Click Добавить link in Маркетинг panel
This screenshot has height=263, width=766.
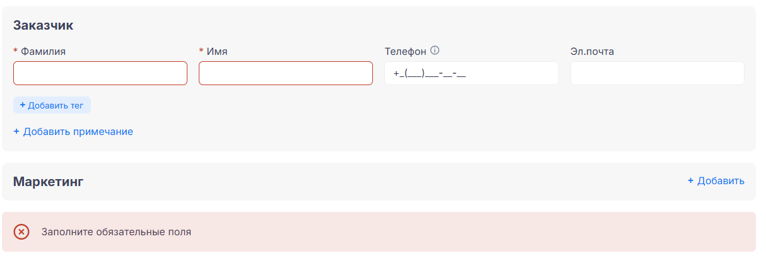(x=721, y=181)
